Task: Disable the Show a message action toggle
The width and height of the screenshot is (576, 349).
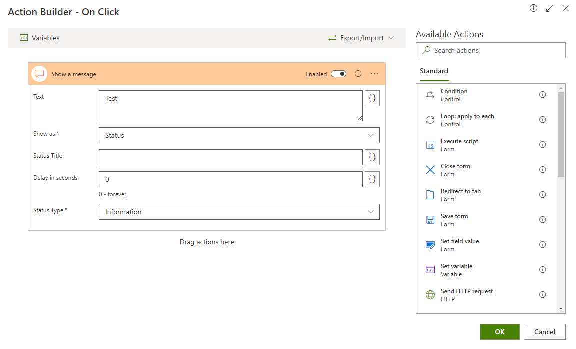Action: pyautogui.click(x=338, y=74)
